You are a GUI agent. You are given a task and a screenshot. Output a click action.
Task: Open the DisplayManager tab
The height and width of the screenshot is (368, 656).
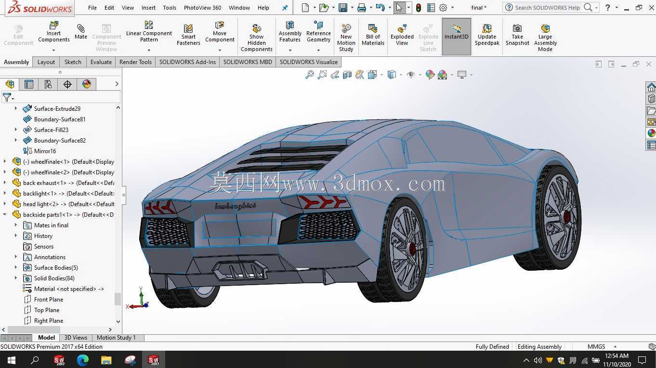pyautogui.click(x=87, y=84)
